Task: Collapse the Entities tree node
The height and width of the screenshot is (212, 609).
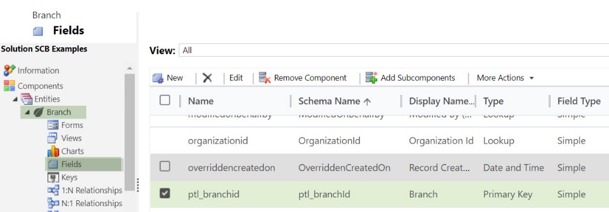Action: pos(15,99)
